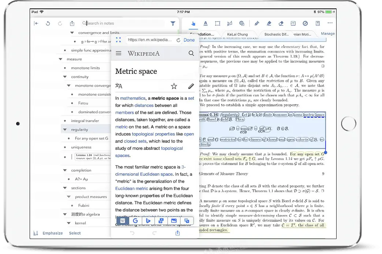Tap the Select button in outline footer
The width and height of the screenshot is (382, 254).
[x=75, y=233]
